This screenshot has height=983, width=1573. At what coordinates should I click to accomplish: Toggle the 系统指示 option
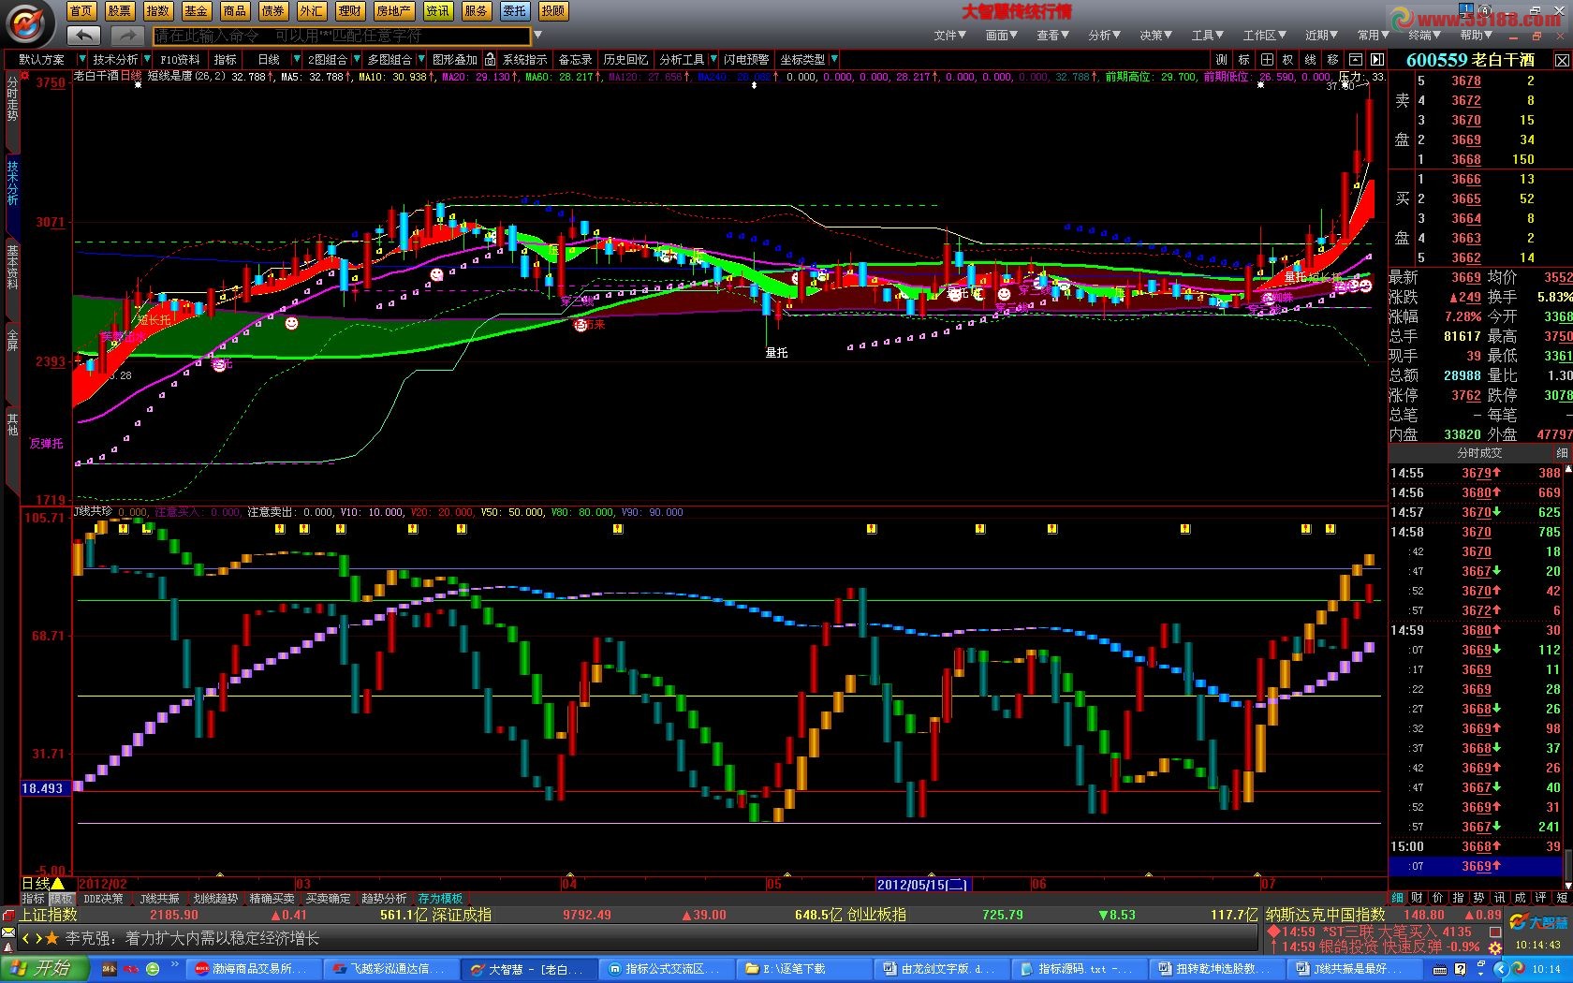tap(524, 59)
